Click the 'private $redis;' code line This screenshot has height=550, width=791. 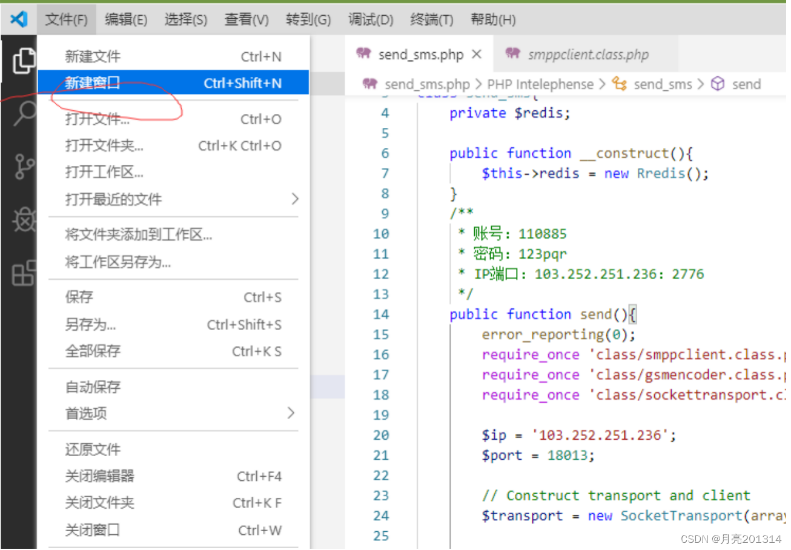[x=510, y=113]
